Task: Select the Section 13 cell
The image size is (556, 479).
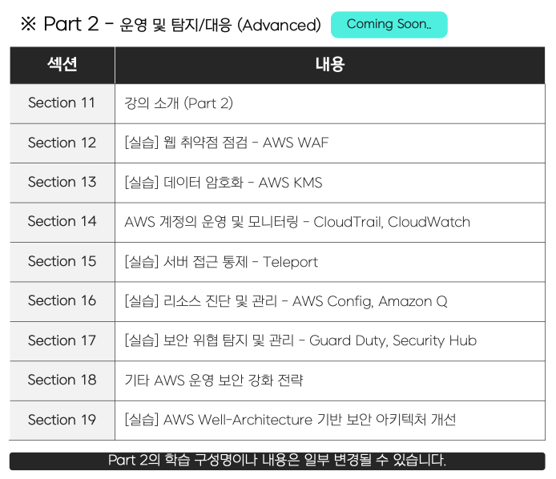Action: click(62, 183)
